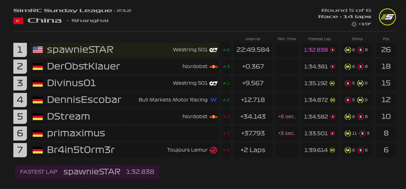Viewport: 406px width, 189px height.
Task: Click the Pts column header
Action: (386, 39)
